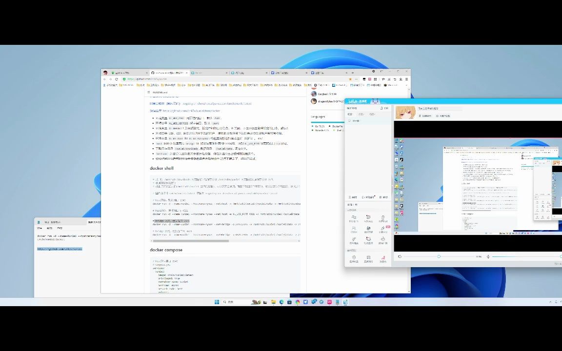This screenshot has height=351, width=562.
Task: Mute the video player with the speaker icon
Action: tap(400, 256)
